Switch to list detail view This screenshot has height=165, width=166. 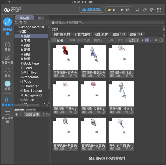[156, 40]
